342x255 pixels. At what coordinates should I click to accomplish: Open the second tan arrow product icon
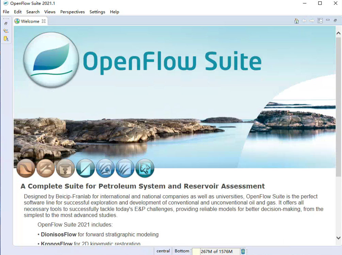point(46,168)
